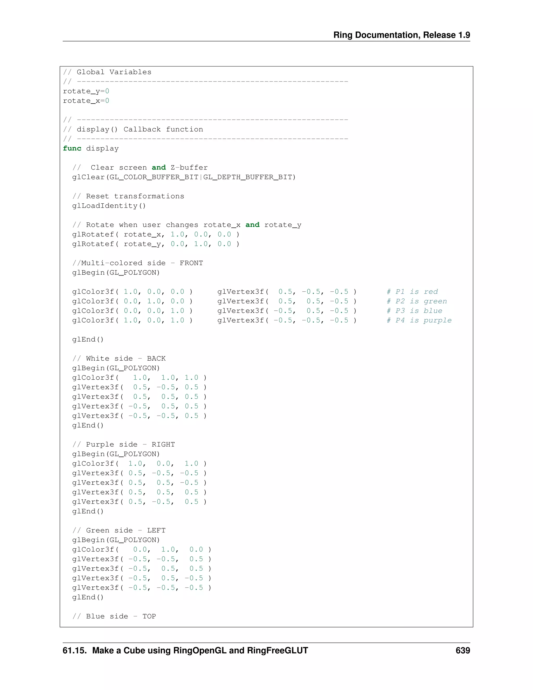This screenshot has height=690, width=533.
Task: Click the '// Global Variables' comment
Action: pos(107,72)
